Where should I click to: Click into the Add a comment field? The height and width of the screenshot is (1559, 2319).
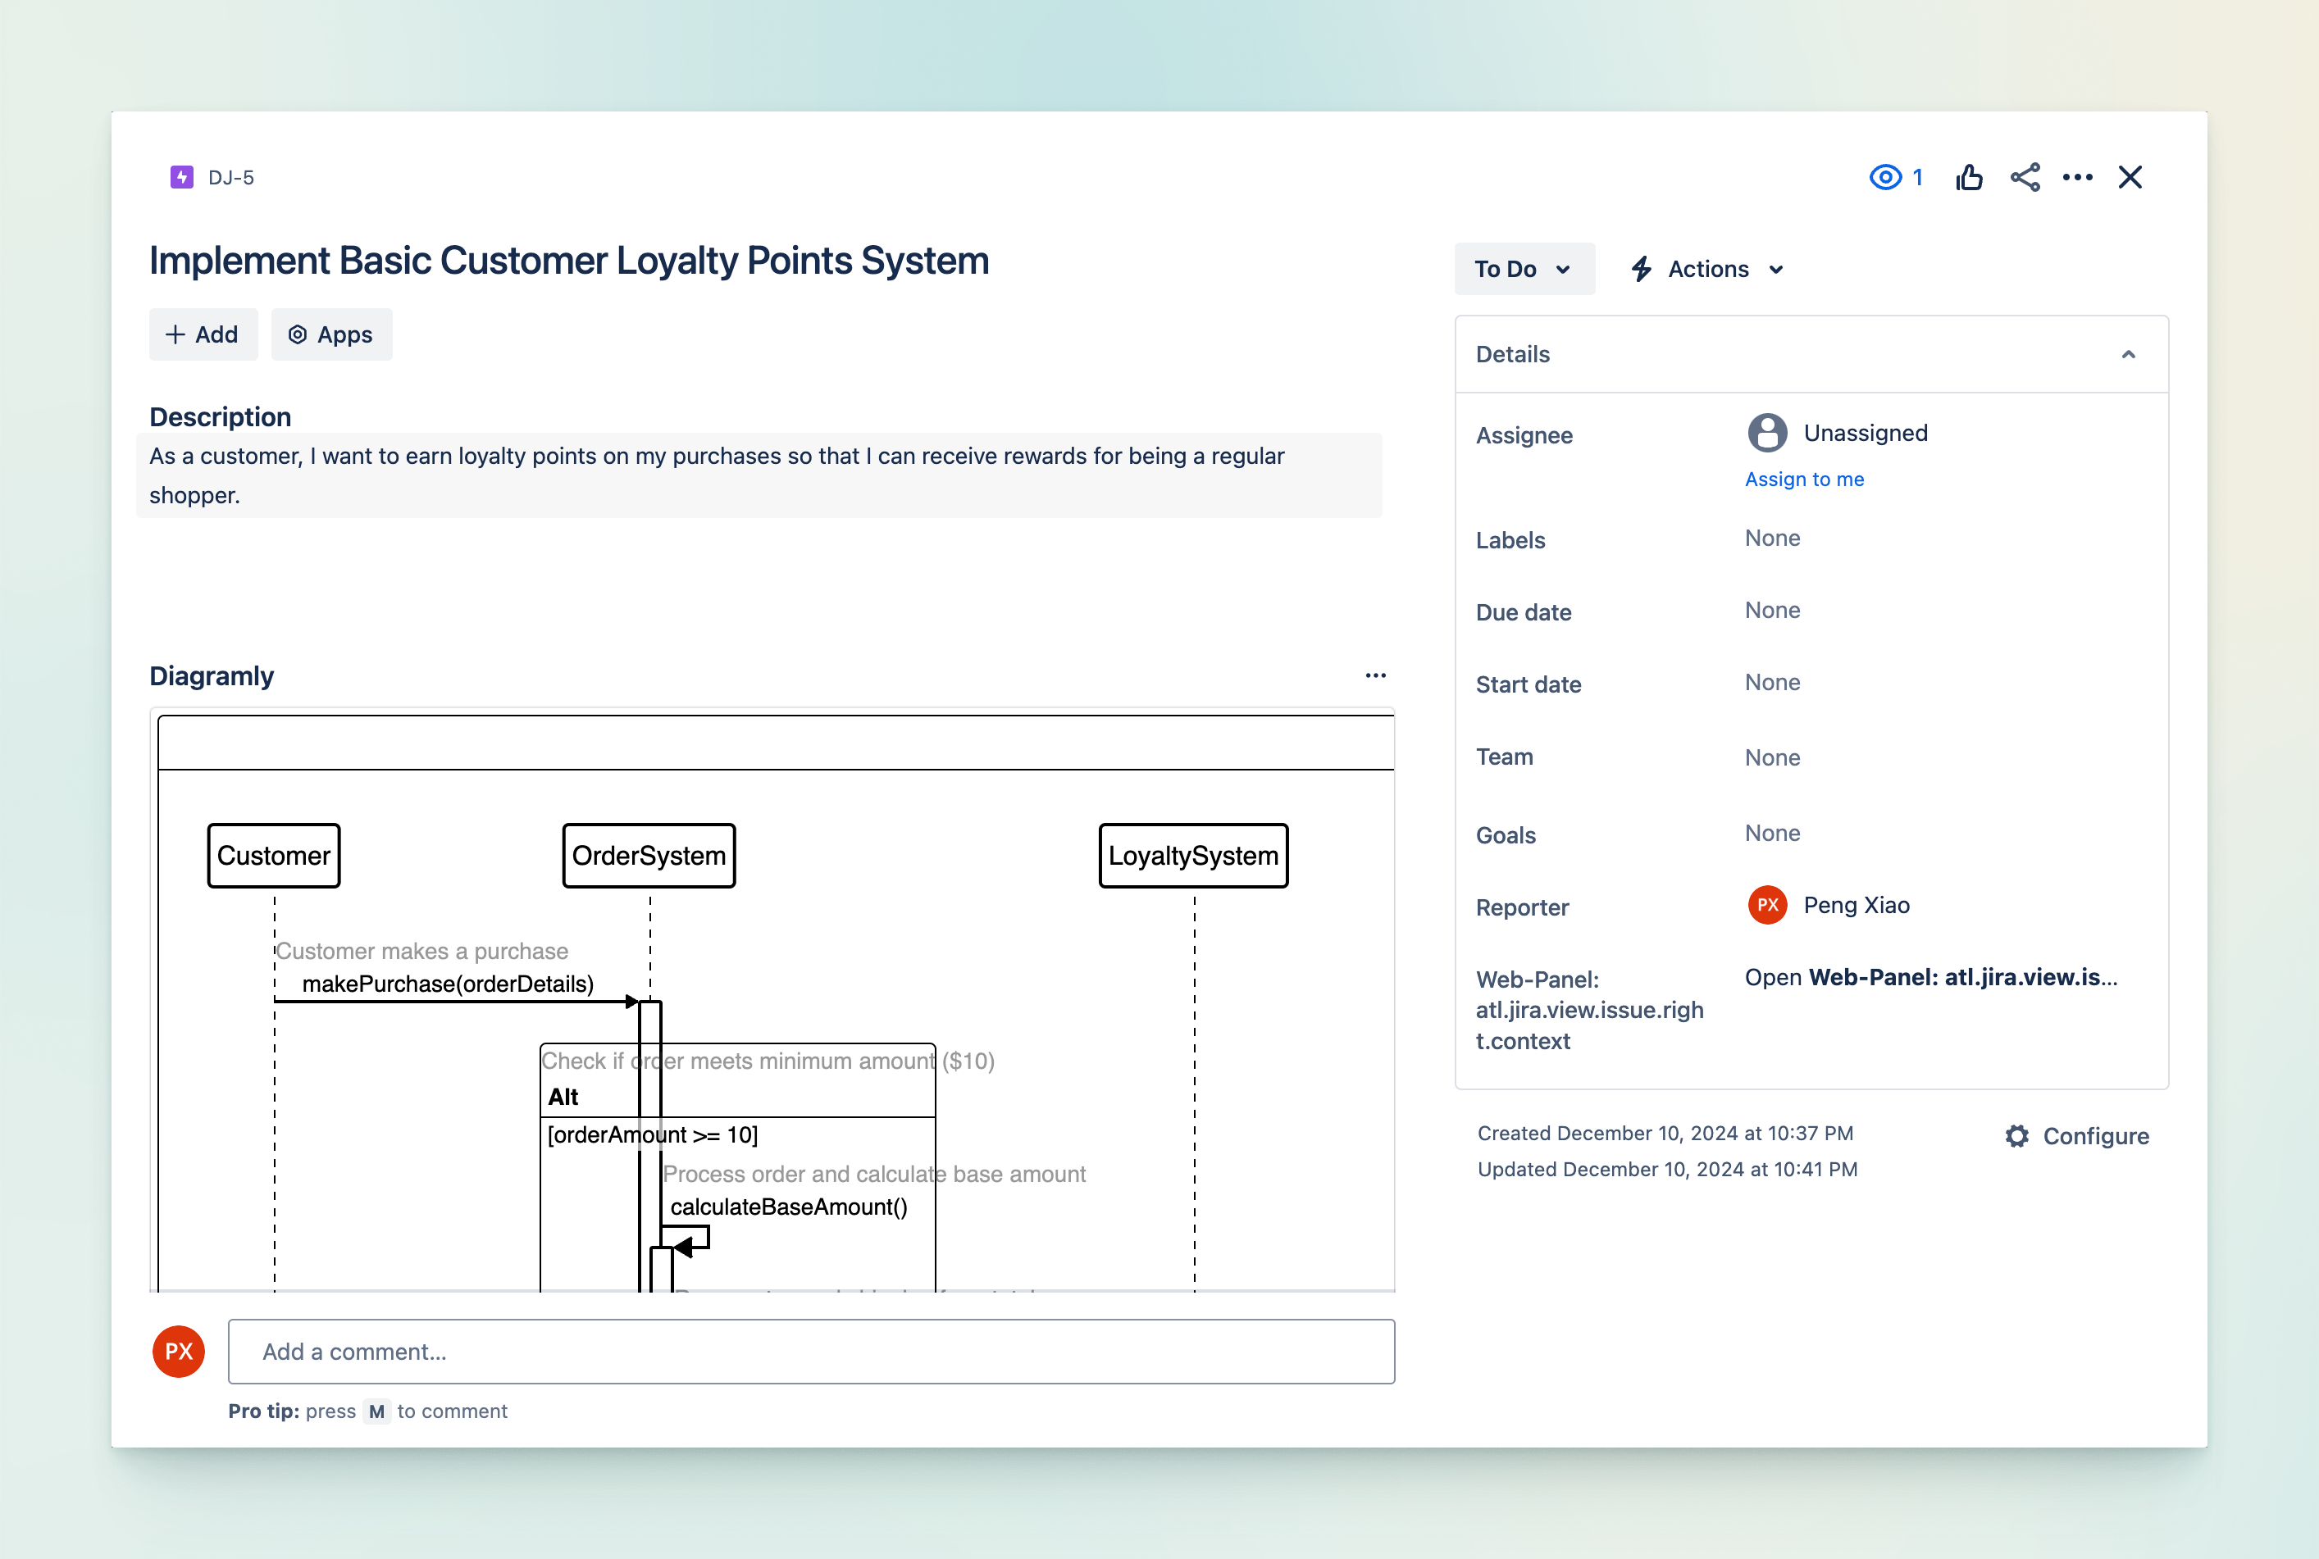810,1352
